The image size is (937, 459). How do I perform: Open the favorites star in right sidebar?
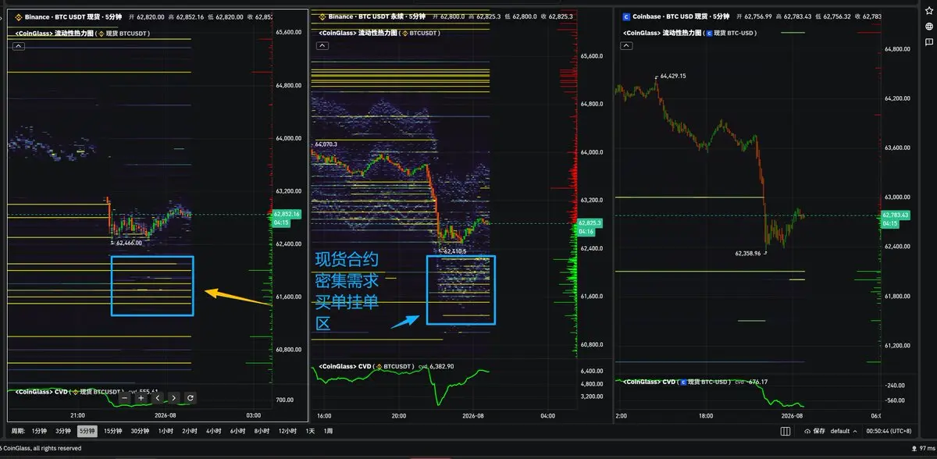coord(928,10)
